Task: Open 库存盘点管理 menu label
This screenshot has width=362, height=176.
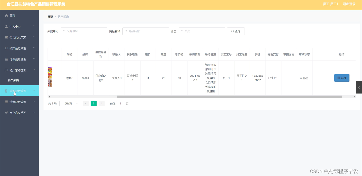Action: pyautogui.click(x=18, y=113)
